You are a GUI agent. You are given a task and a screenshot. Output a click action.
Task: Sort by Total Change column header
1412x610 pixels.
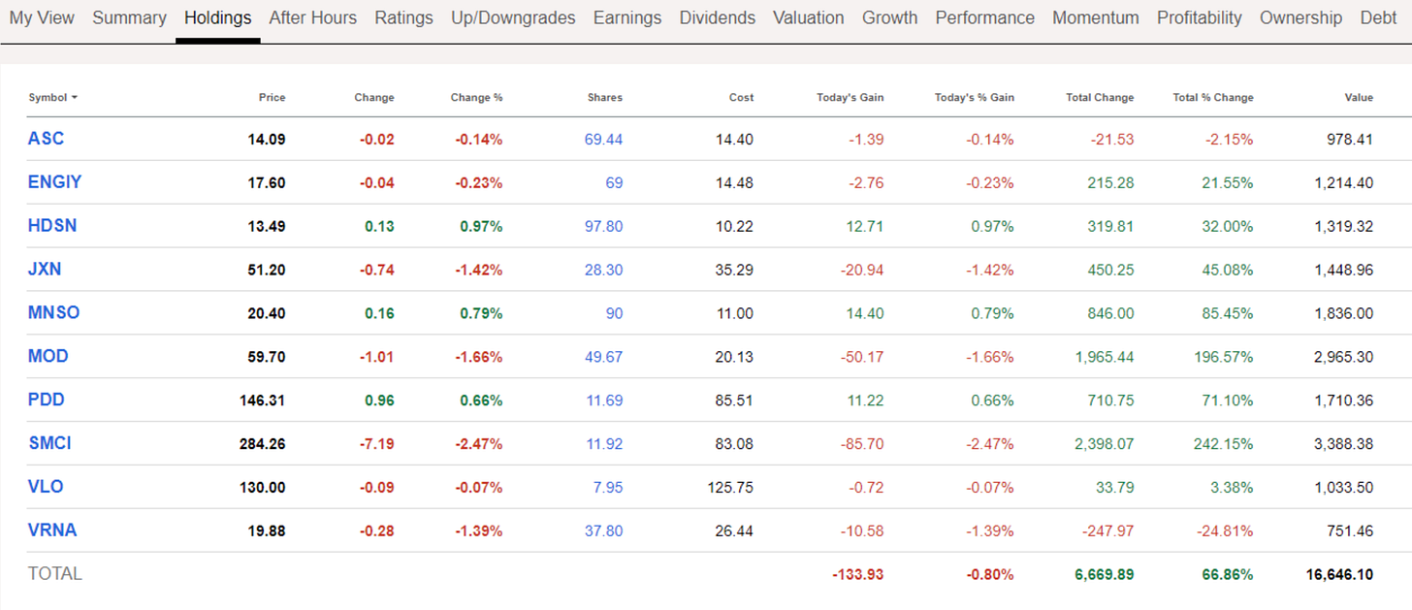1100,97
